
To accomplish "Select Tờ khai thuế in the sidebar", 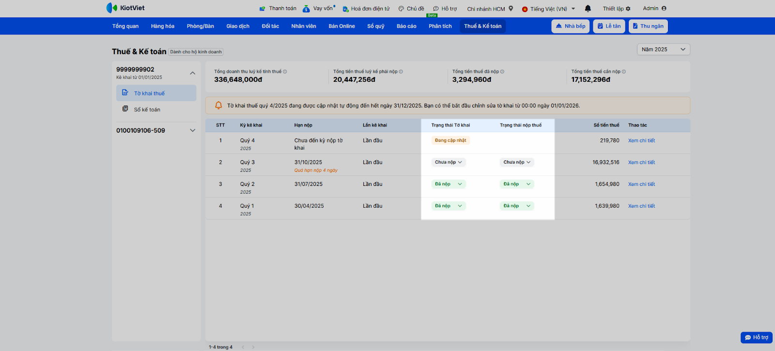I will (156, 93).
